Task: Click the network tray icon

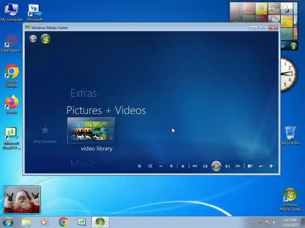Action: pos(260,222)
